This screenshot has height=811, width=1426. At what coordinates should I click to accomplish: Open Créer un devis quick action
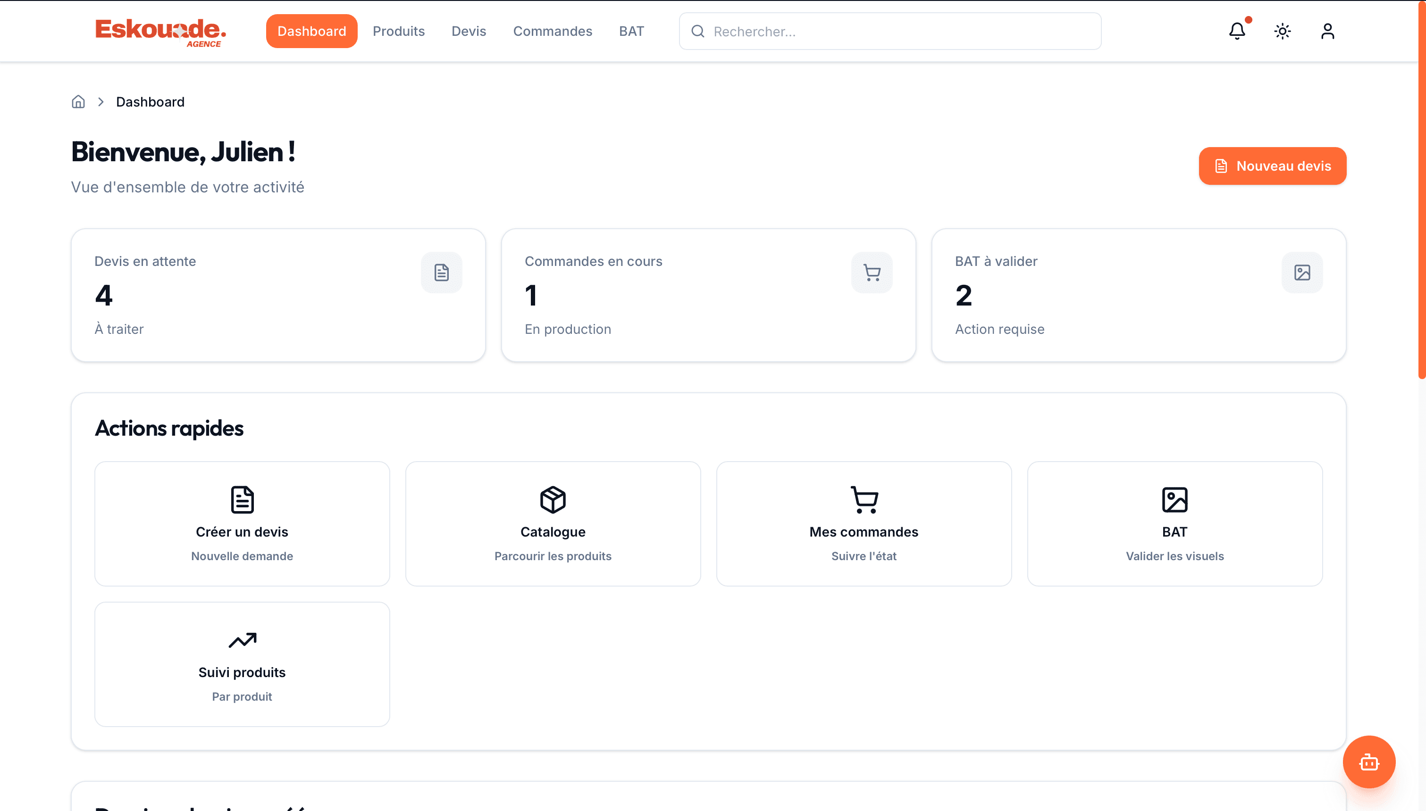242,523
